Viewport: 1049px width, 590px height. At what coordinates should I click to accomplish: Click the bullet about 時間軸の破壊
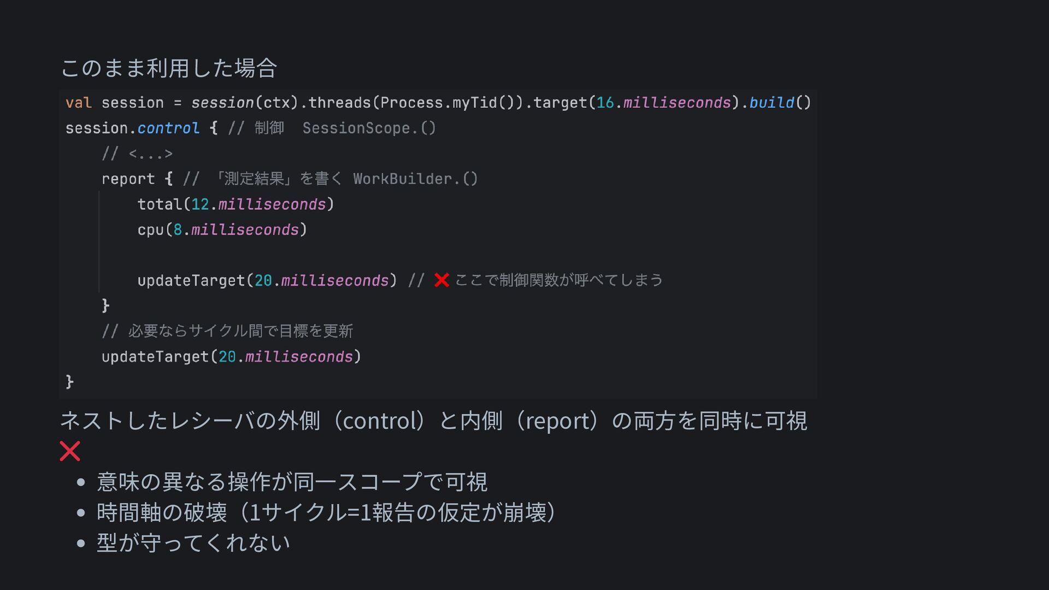[326, 512]
